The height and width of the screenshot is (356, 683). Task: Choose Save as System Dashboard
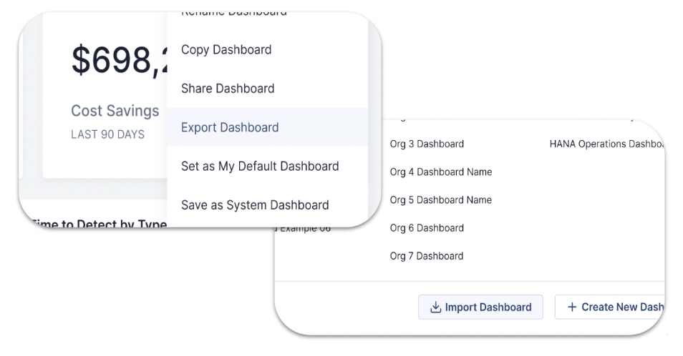tap(268, 204)
